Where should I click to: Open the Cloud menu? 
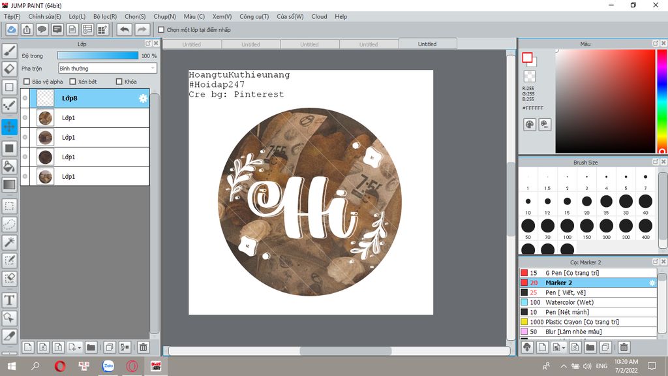point(319,16)
